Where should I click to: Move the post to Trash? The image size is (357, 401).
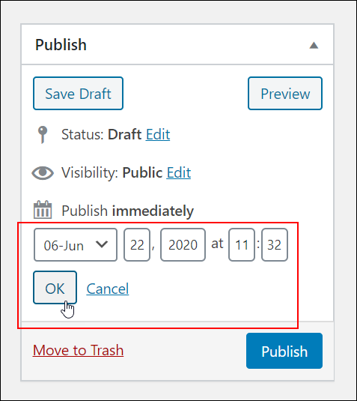78,350
